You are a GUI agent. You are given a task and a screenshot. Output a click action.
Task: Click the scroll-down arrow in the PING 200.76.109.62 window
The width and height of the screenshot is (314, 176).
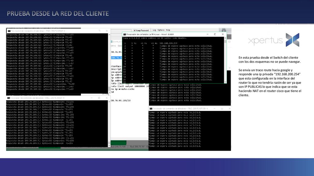[109, 92]
